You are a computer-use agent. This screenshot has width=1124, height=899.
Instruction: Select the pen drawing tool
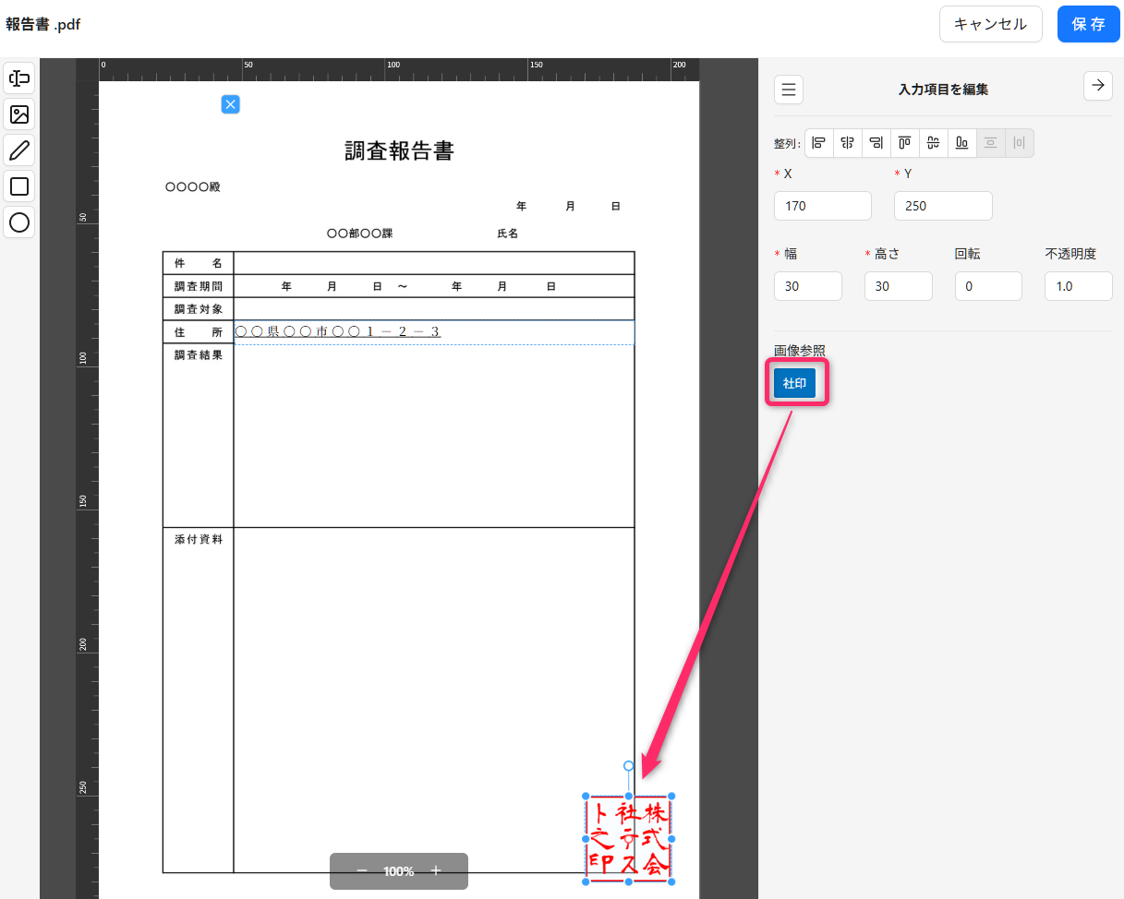click(19, 150)
